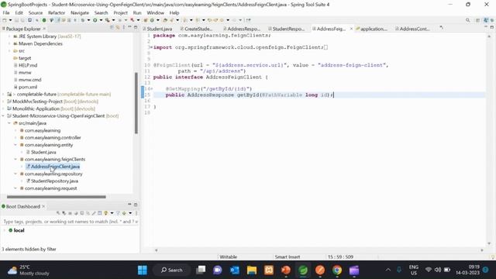Toggle fold on the import line

point(151,47)
